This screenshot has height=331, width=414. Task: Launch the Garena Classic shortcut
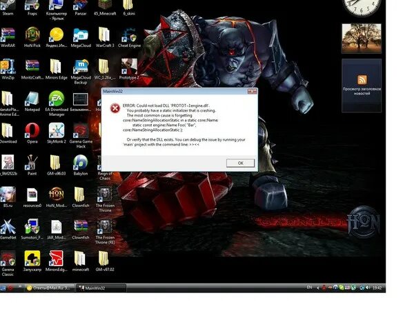(x=8, y=263)
